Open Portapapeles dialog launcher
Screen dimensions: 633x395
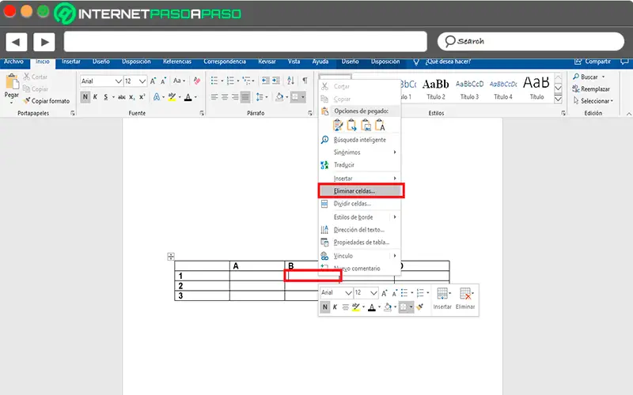click(x=73, y=113)
